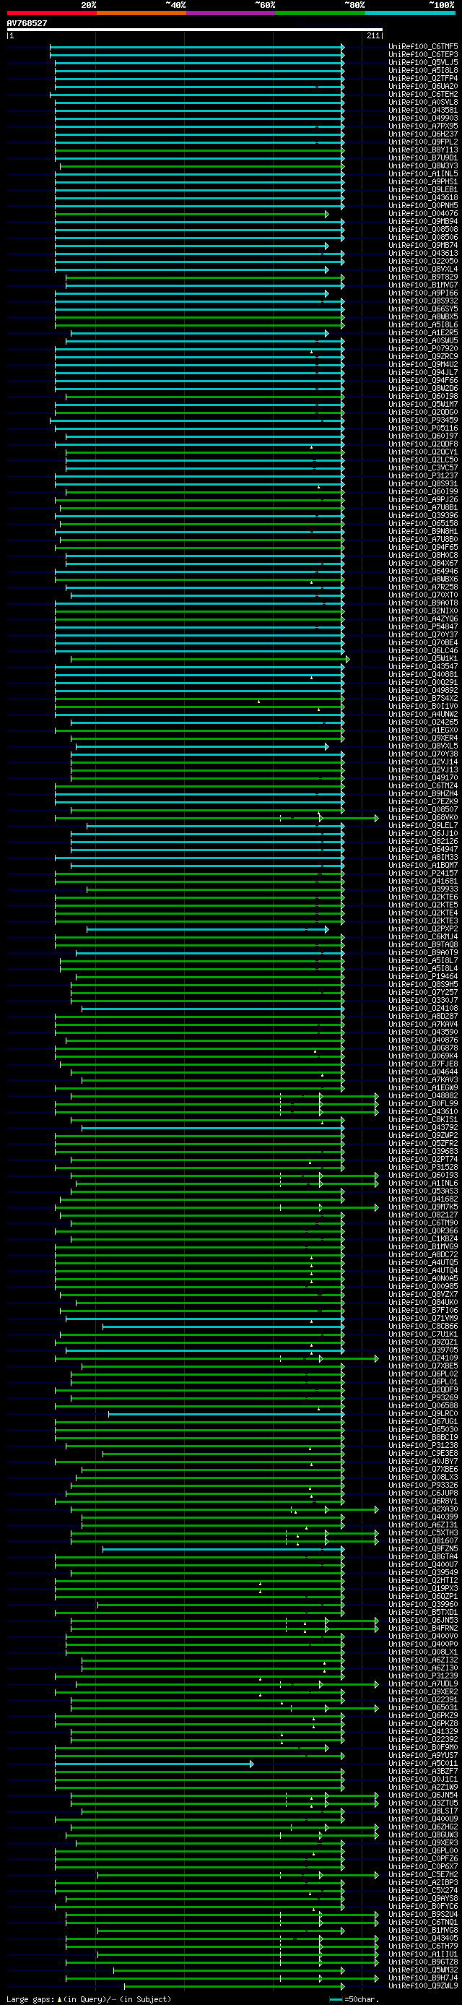Image resolution: width=462 pixels, height=2005 pixels.
Task: Select the UniRef100_Q04644 label
Action: (423, 1071)
